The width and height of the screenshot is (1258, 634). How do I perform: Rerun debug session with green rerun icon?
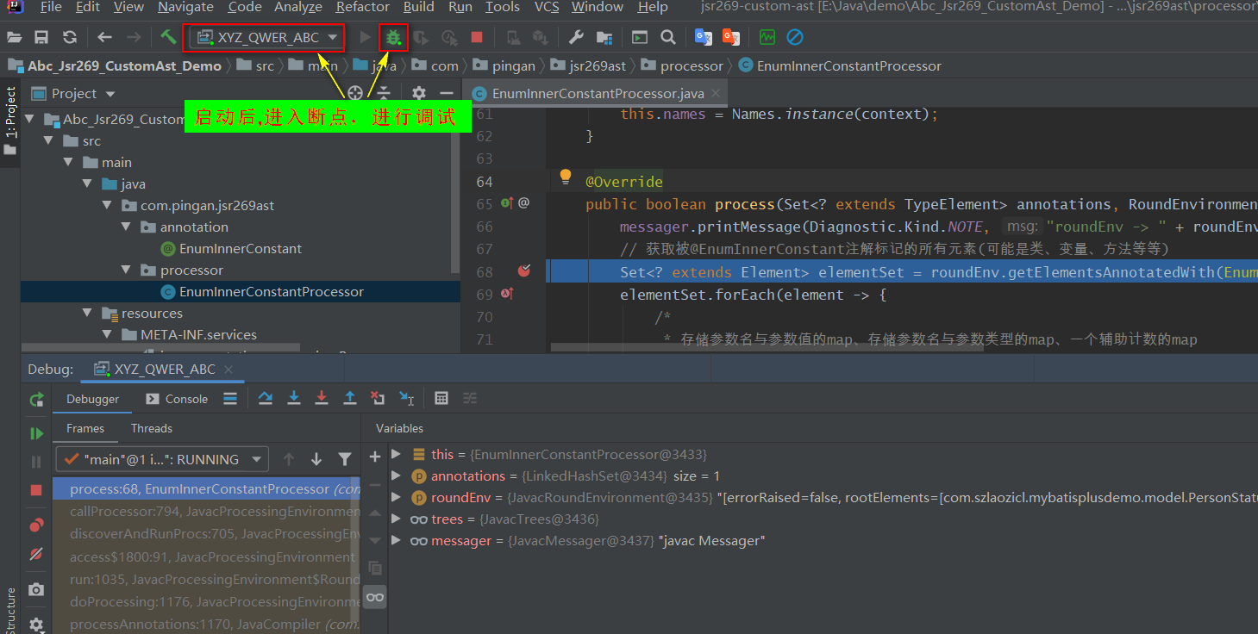(36, 400)
